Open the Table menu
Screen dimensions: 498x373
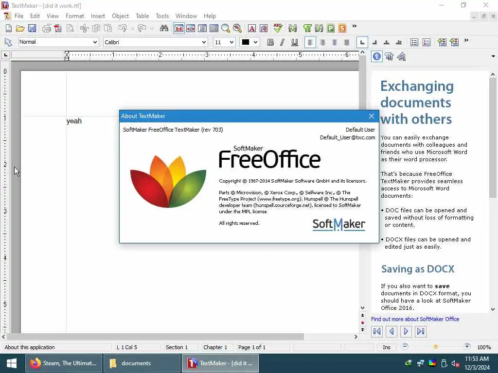pos(142,16)
